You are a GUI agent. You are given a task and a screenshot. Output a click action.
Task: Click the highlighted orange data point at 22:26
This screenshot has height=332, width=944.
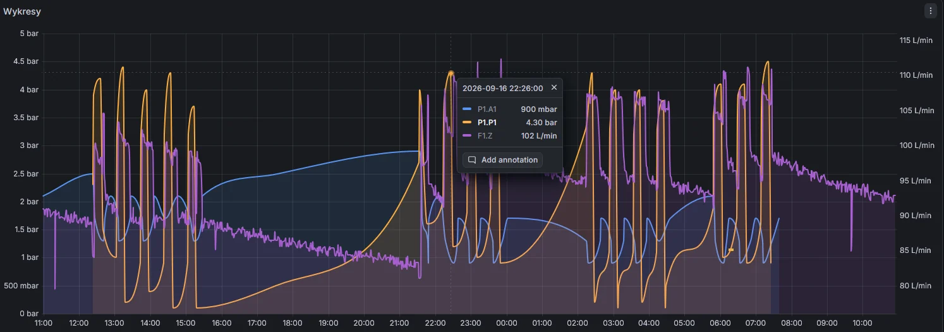[451, 73]
